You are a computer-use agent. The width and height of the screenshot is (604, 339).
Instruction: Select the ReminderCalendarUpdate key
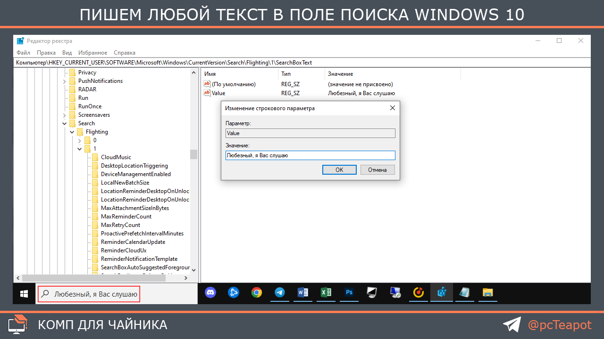[133, 242]
